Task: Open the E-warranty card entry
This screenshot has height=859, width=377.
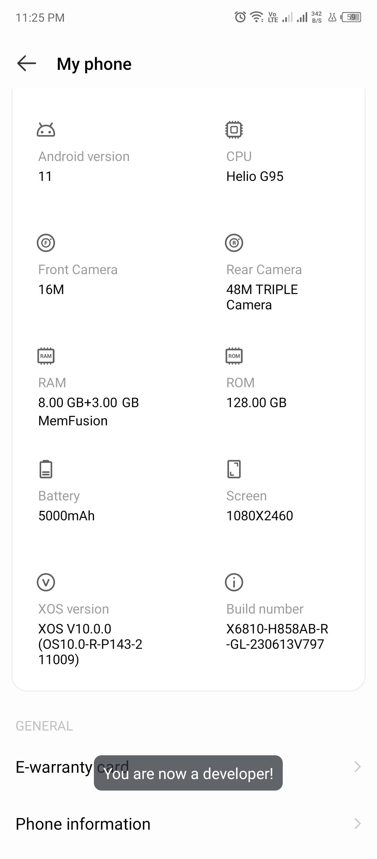Action: (x=188, y=767)
